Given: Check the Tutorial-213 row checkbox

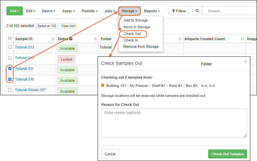Looking at the screenshot, I should coord(10,47).
